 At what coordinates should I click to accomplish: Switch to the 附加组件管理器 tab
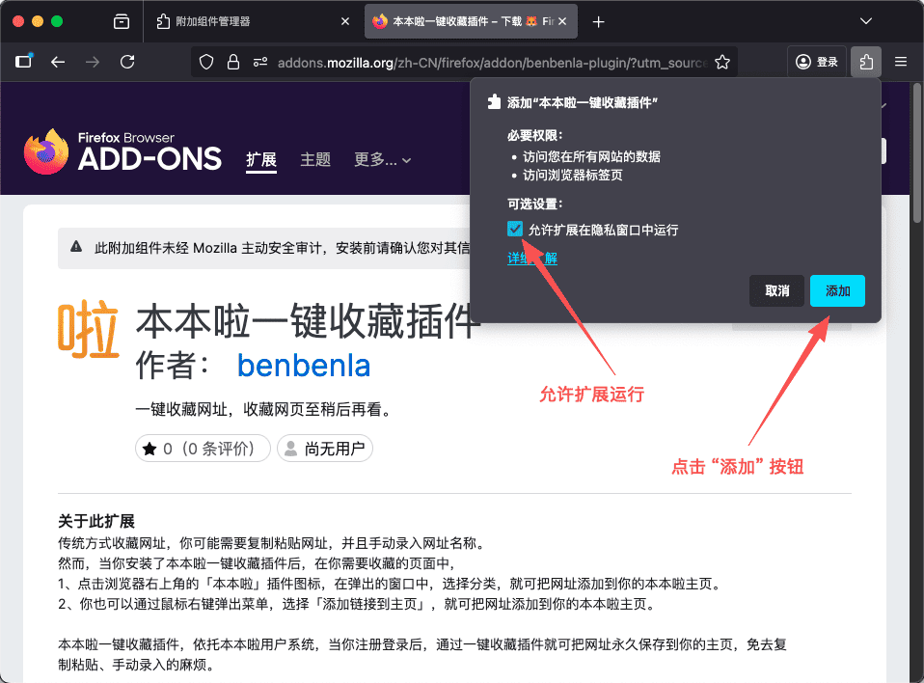(x=253, y=21)
